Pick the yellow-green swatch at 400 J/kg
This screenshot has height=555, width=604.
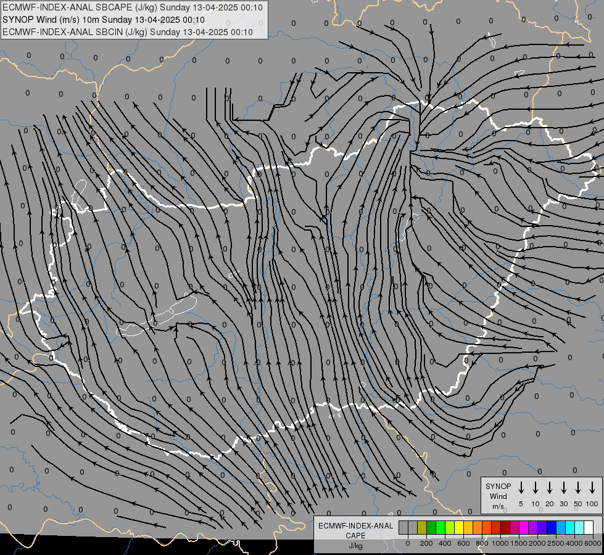(450, 527)
